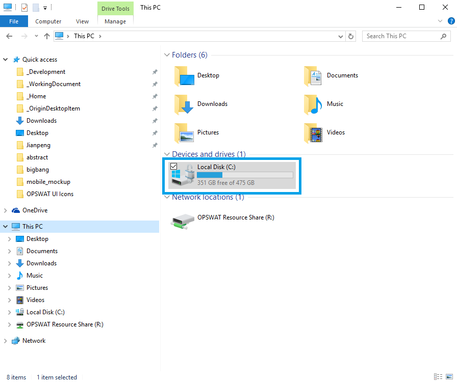Select _OriginDesktopItem in Quick access
This screenshot has height=383, width=457.
coord(48,108)
